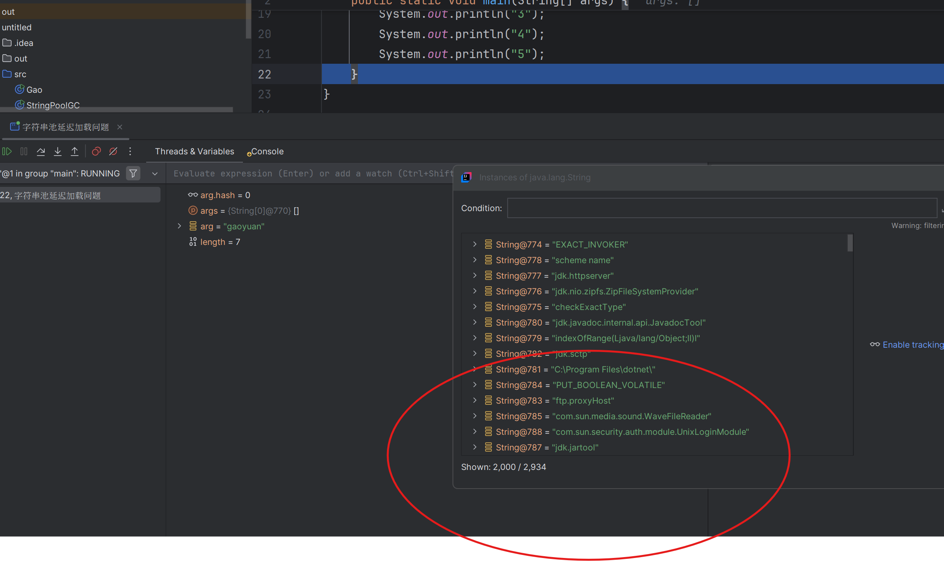Click the instances list scrollbar thumb
944x561 pixels.
tap(850, 243)
